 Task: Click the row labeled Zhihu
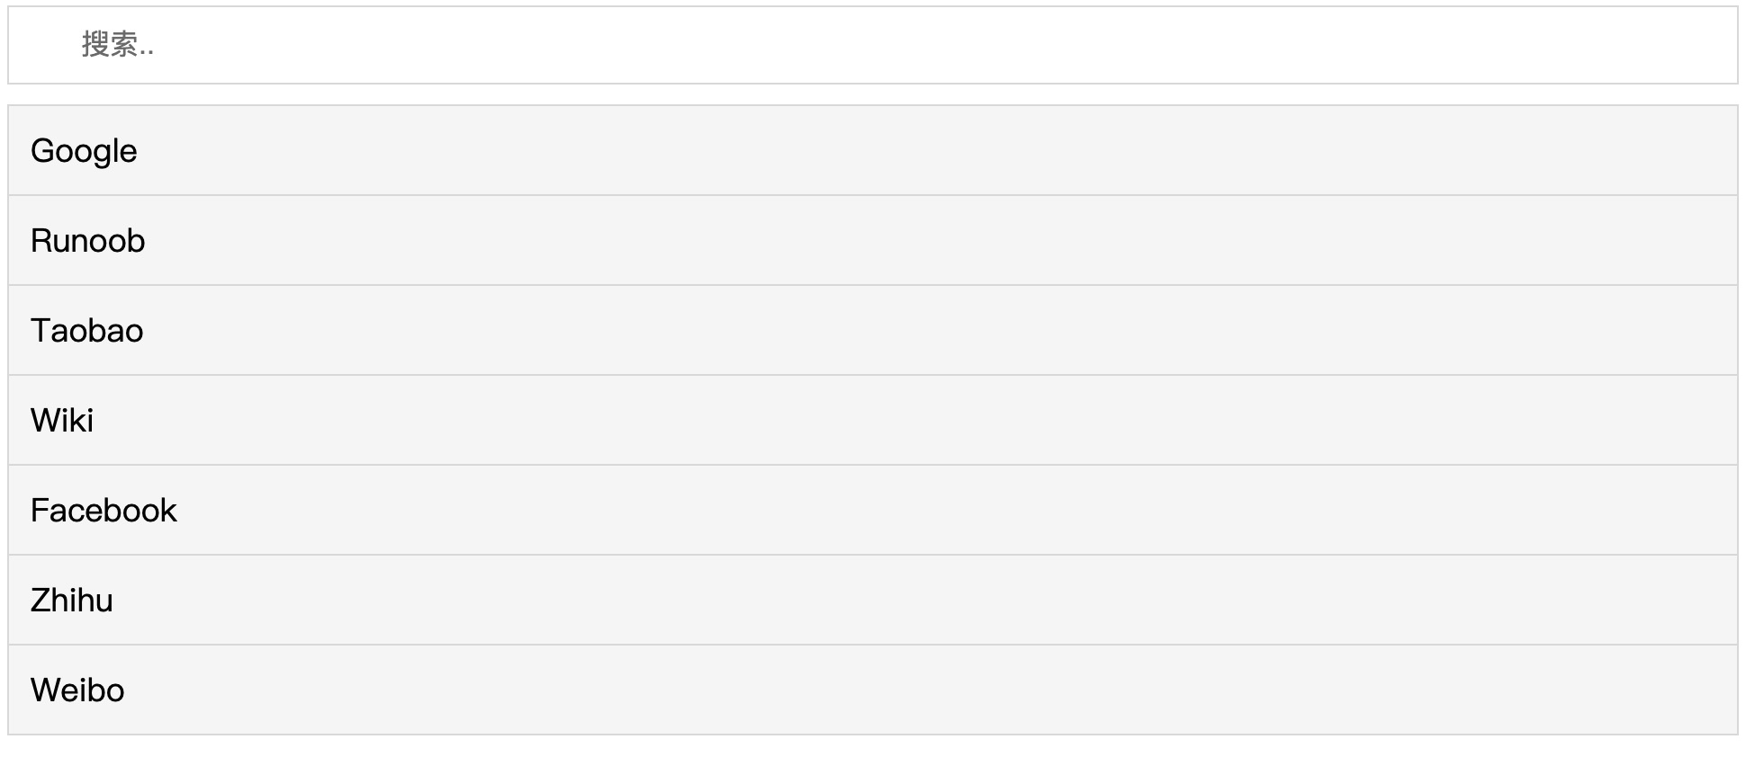coord(873,600)
